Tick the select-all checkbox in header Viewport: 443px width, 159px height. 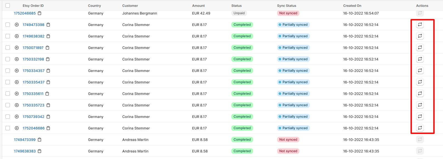coord(8,5)
